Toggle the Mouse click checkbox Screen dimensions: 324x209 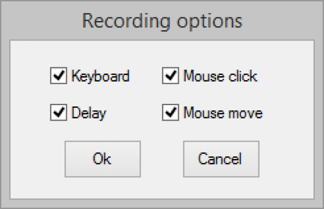pos(170,76)
